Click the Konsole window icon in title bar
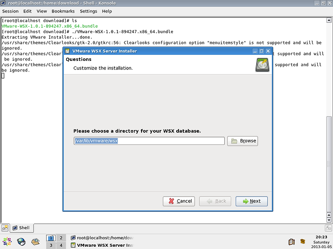 3,3
